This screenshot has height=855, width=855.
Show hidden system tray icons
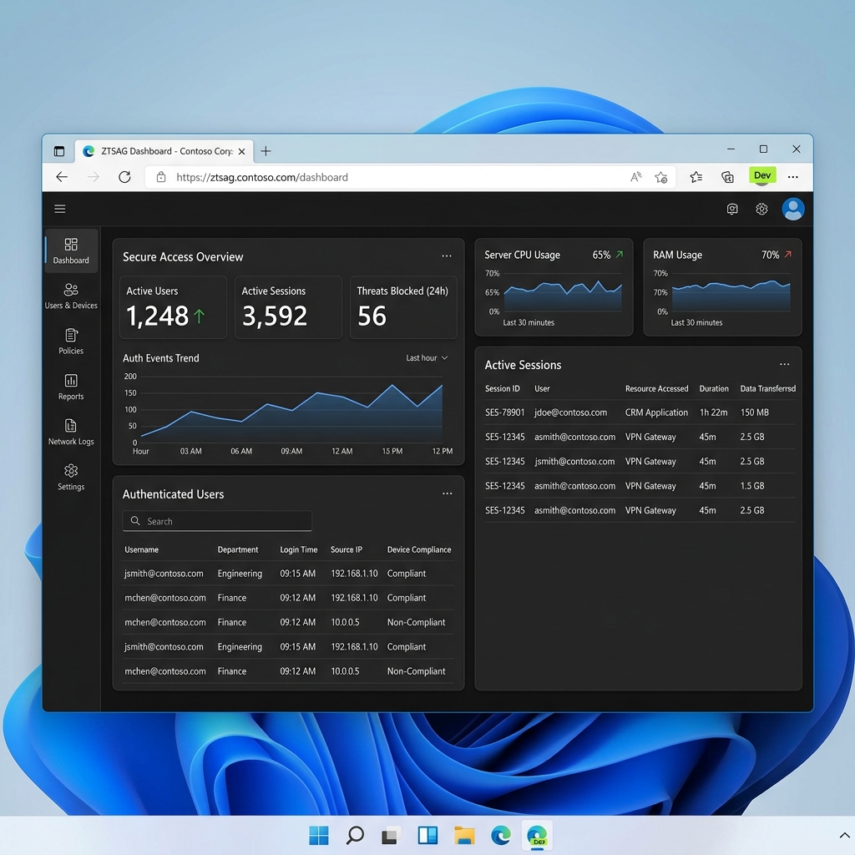point(844,835)
